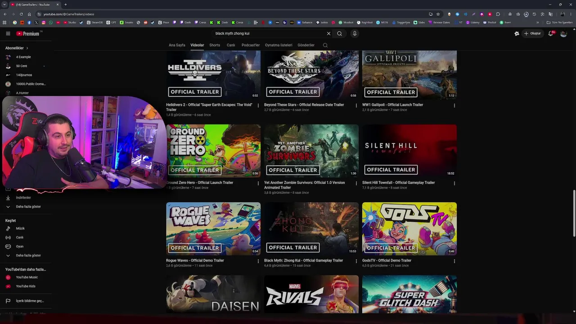The image size is (576, 324).
Task: Expand the Abonelikler section chevron
Action: point(27,48)
